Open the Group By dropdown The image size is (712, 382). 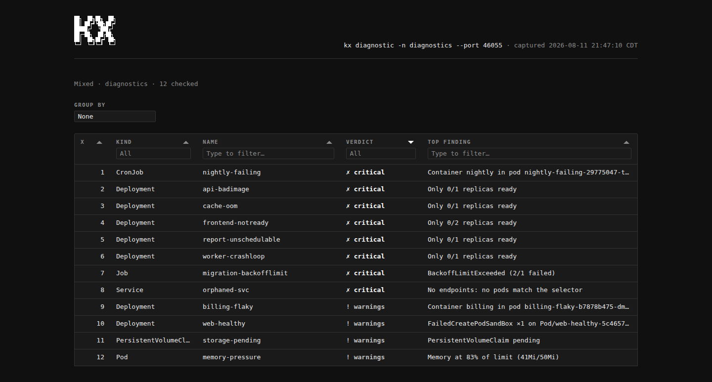pos(115,117)
